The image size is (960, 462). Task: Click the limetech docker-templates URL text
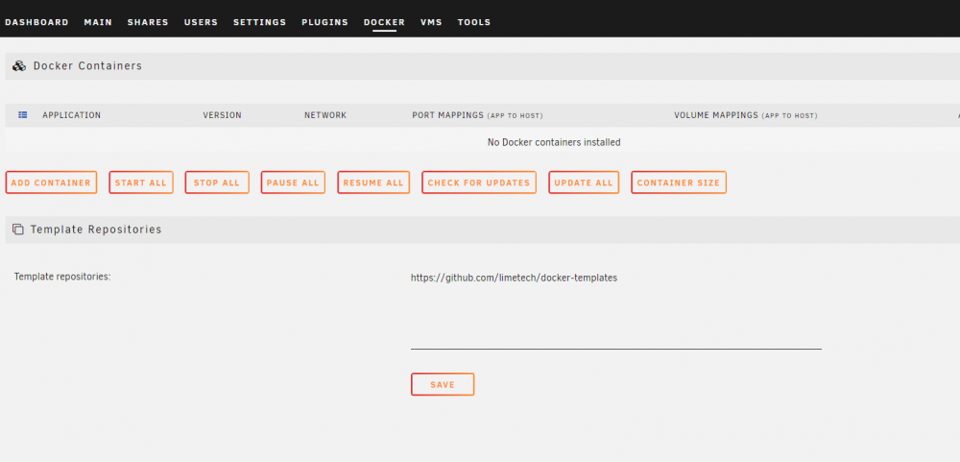tap(514, 278)
